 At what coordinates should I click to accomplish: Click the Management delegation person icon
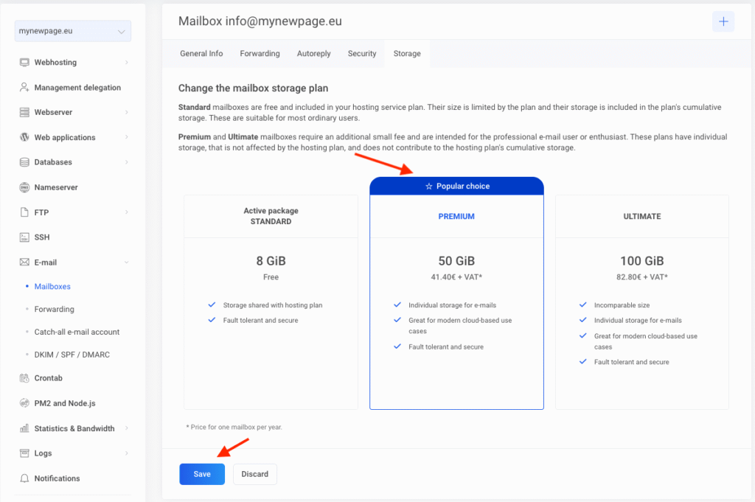click(24, 88)
